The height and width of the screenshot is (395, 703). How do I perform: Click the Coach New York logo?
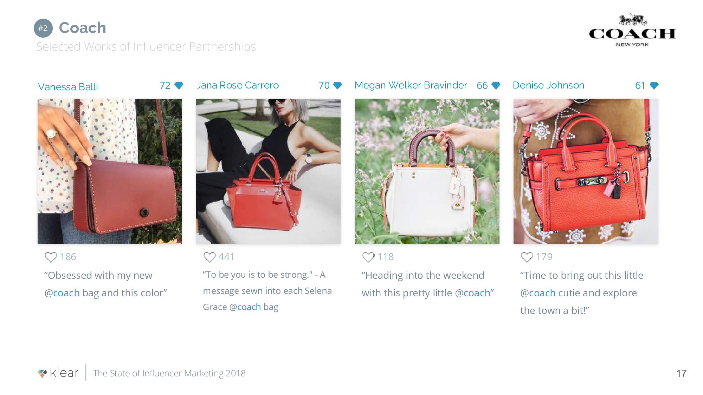tap(632, 31)
